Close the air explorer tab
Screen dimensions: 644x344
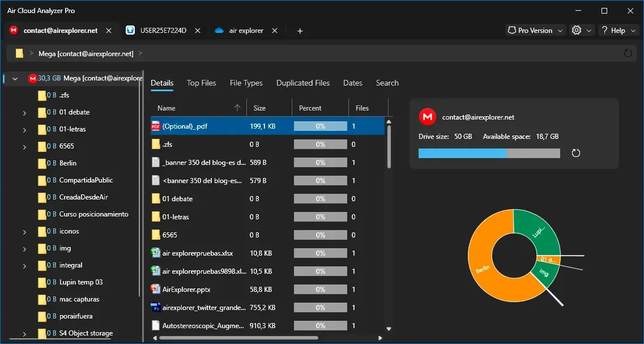coord(275,31)
